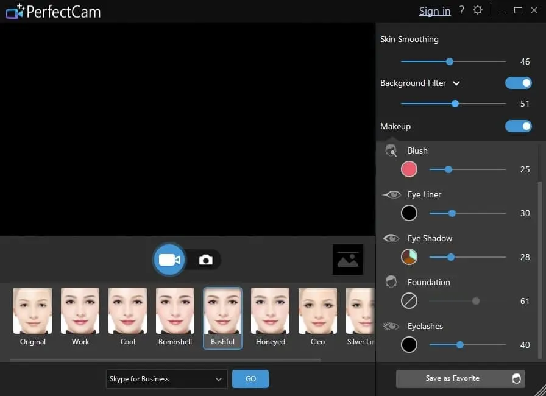Click the Background Filter slider handle
Viewport: 546px width, 396px height.
(x=455, y=104)
